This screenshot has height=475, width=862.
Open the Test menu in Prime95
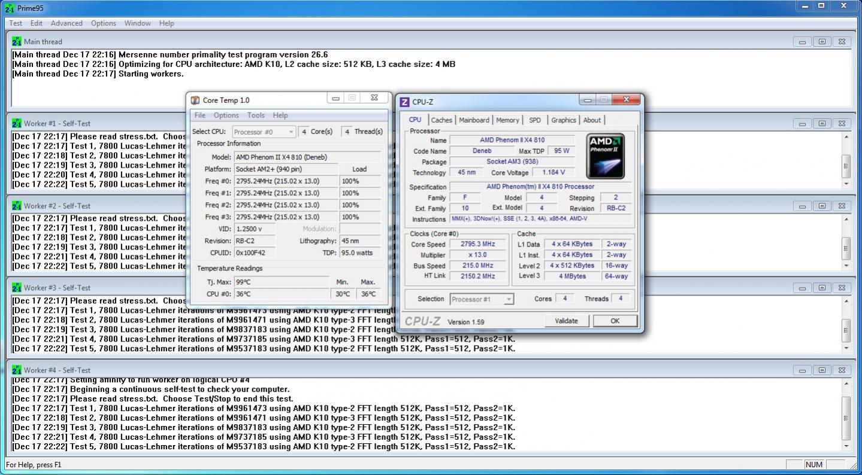pos(16,23)
